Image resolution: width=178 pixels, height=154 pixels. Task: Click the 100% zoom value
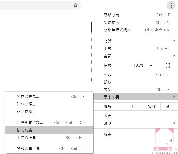tap(138, 65)
